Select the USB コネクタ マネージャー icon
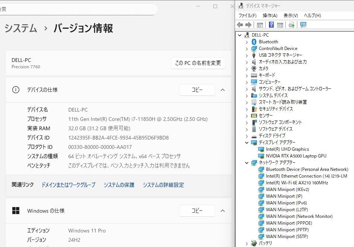 click(x=254, y=55)
